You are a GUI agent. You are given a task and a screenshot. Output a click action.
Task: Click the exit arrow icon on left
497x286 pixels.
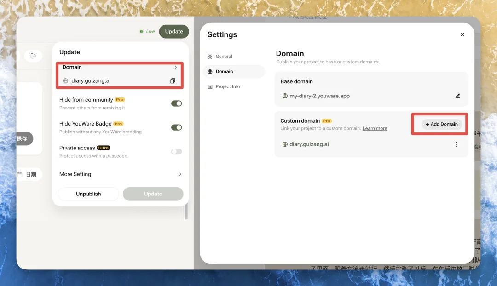(33, 56)
